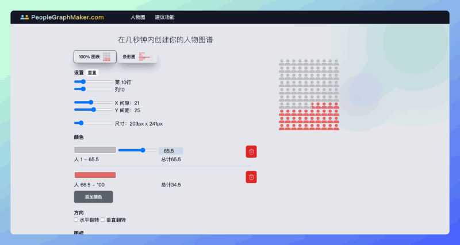
Task: Delete the gray color with trash icon
Action: 251,151
